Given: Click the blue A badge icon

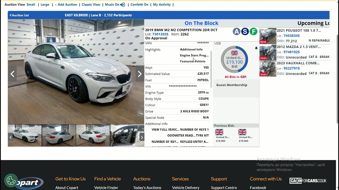Looking at the screenshot, I should [237, 32].
